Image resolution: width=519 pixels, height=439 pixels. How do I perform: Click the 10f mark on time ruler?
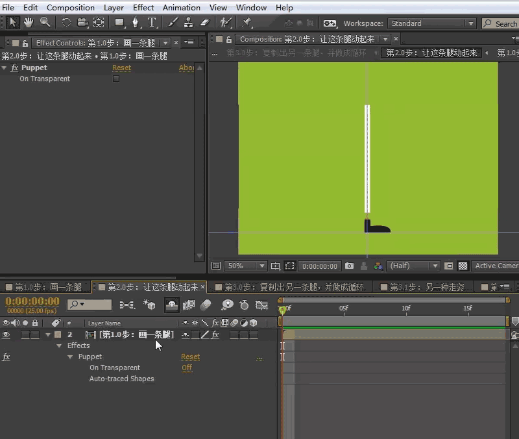point(405,308)
